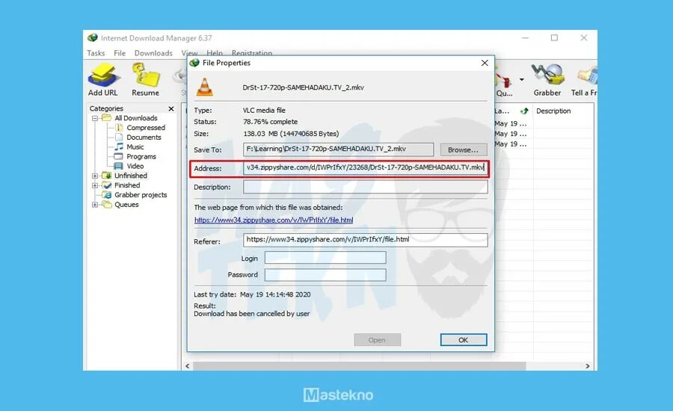Open the dropdown arrow beside the Queue icon

point(521,79)
